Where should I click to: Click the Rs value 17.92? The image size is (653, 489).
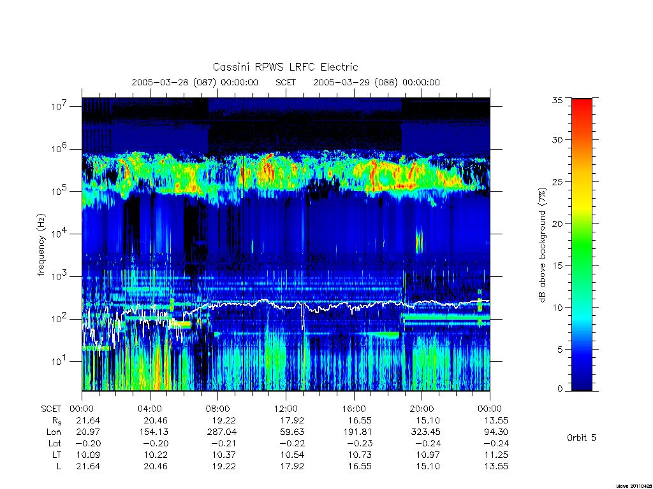click(292, 420)
